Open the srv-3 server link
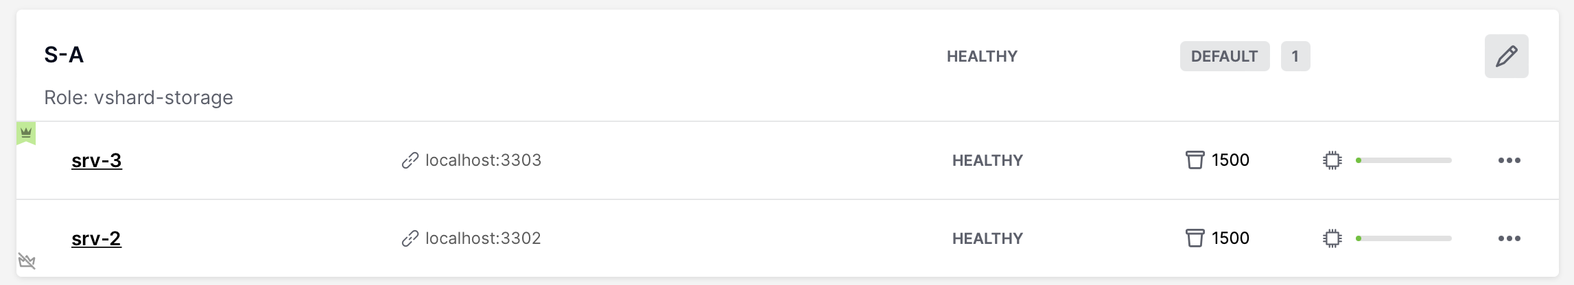The image size is (1574, 285). [97, 160]
